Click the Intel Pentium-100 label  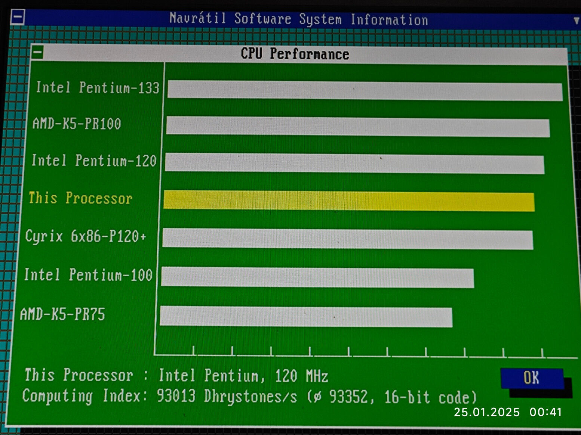pos(88,275)
